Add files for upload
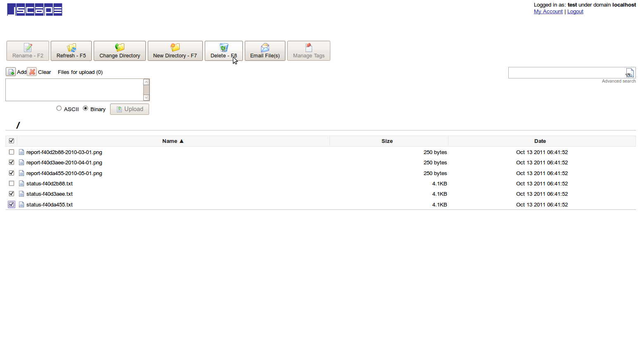Screen dimensions: 640x337 tap(11, 71)
